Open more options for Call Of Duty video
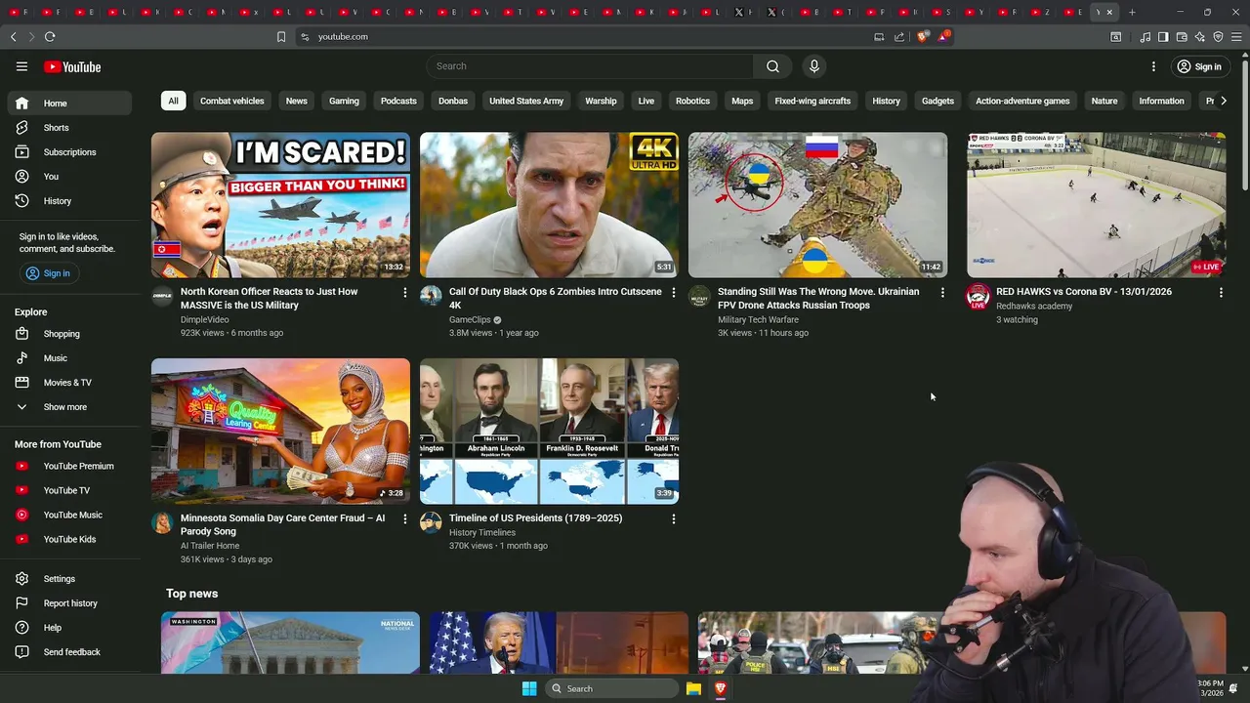This screenshot has width=1250, height=703. point(673,292)
